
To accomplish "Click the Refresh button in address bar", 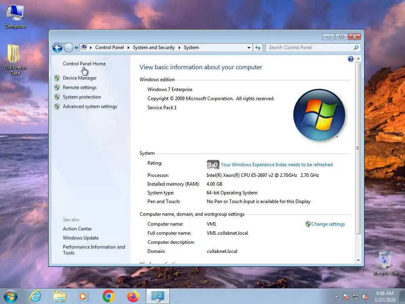I will [258, 47].
